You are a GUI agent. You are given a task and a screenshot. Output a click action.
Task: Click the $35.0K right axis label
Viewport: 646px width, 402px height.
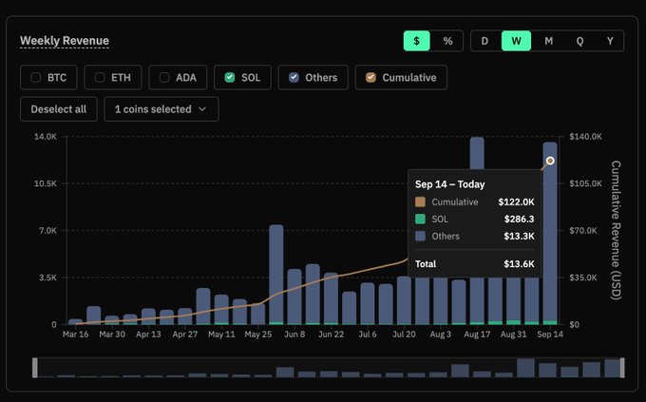coord(583,278)
